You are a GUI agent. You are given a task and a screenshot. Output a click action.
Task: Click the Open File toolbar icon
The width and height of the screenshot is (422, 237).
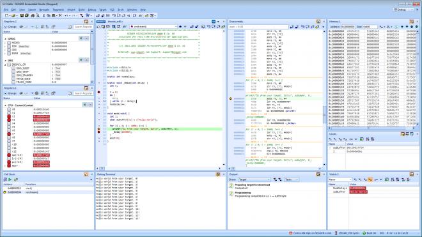(13, 15)
